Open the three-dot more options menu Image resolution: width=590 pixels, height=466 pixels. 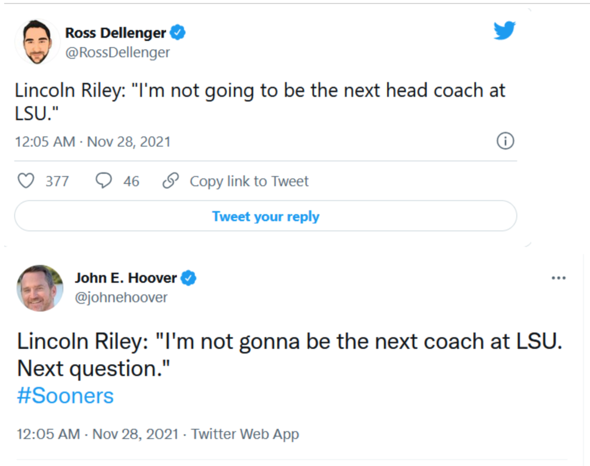tap(558, 278)
